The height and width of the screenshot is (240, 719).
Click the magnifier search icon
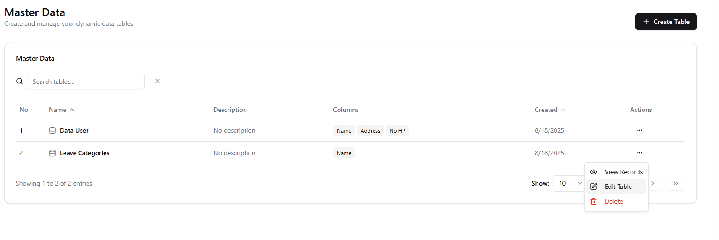tap(19, 81)
